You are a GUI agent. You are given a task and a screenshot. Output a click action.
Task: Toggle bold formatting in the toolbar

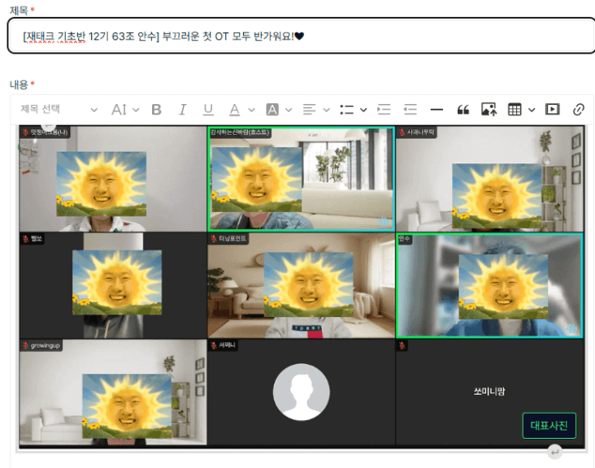click(157, 110)
